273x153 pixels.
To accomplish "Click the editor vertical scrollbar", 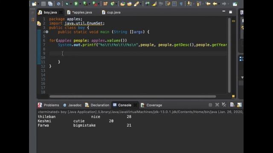I will point(229,55).
